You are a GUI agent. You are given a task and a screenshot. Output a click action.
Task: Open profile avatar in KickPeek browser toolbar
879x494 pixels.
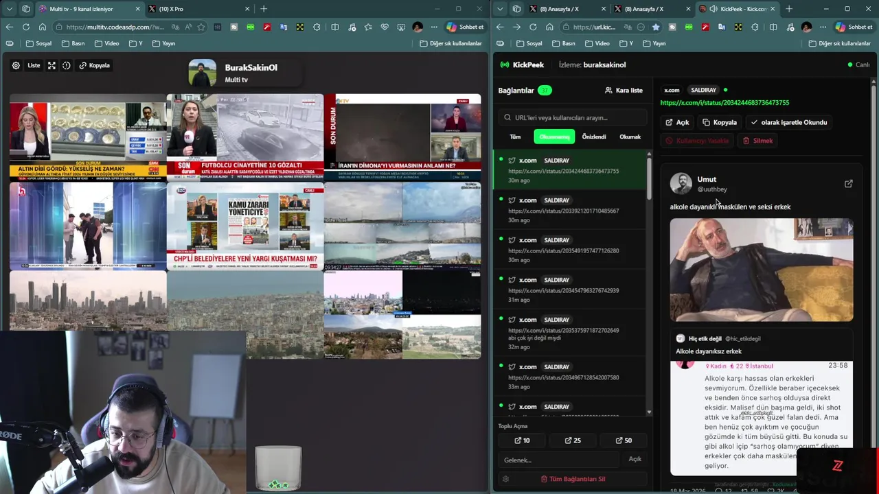tap(806, 27)
